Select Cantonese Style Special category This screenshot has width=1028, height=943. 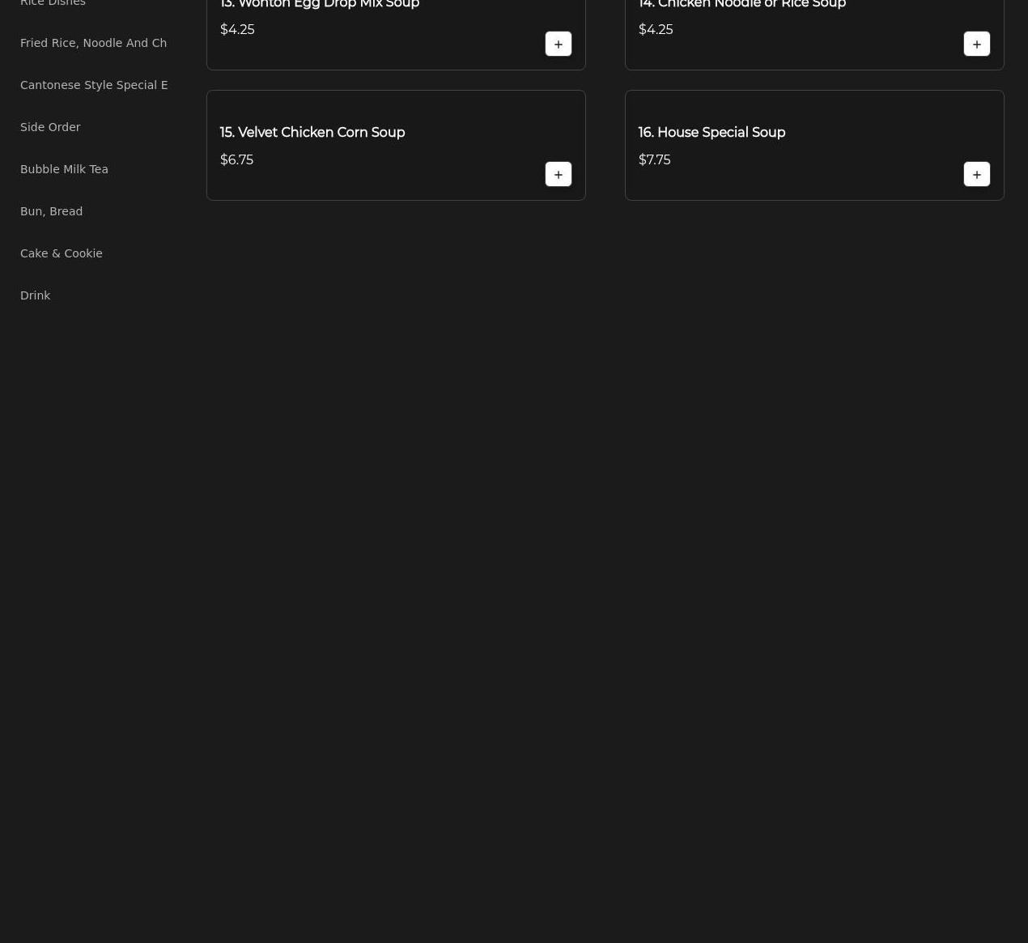[94, 85]
